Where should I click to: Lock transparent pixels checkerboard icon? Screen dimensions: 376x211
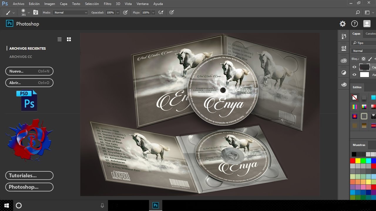363,59
